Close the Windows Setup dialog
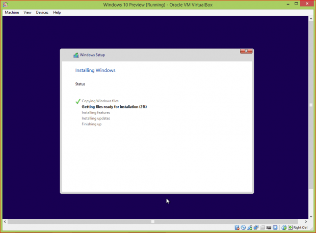 tap(246, 51)
